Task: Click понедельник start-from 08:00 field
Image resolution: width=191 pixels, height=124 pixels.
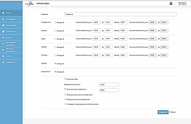Action: pyautogui.click(x=97, y=22)
